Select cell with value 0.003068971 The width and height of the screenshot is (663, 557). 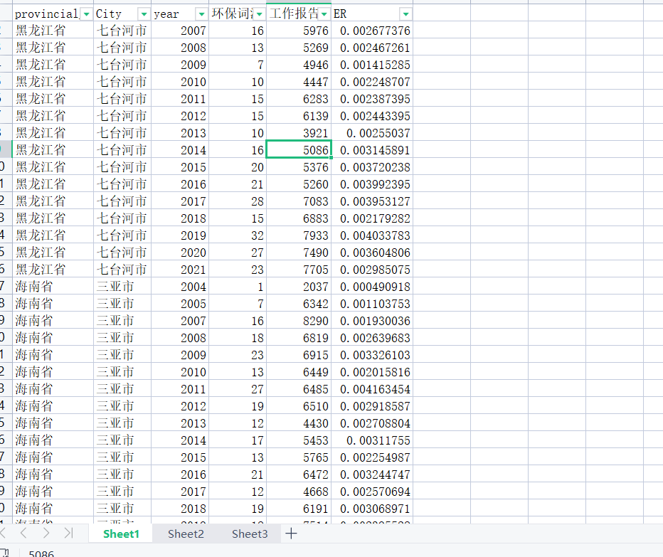[372, 508]
